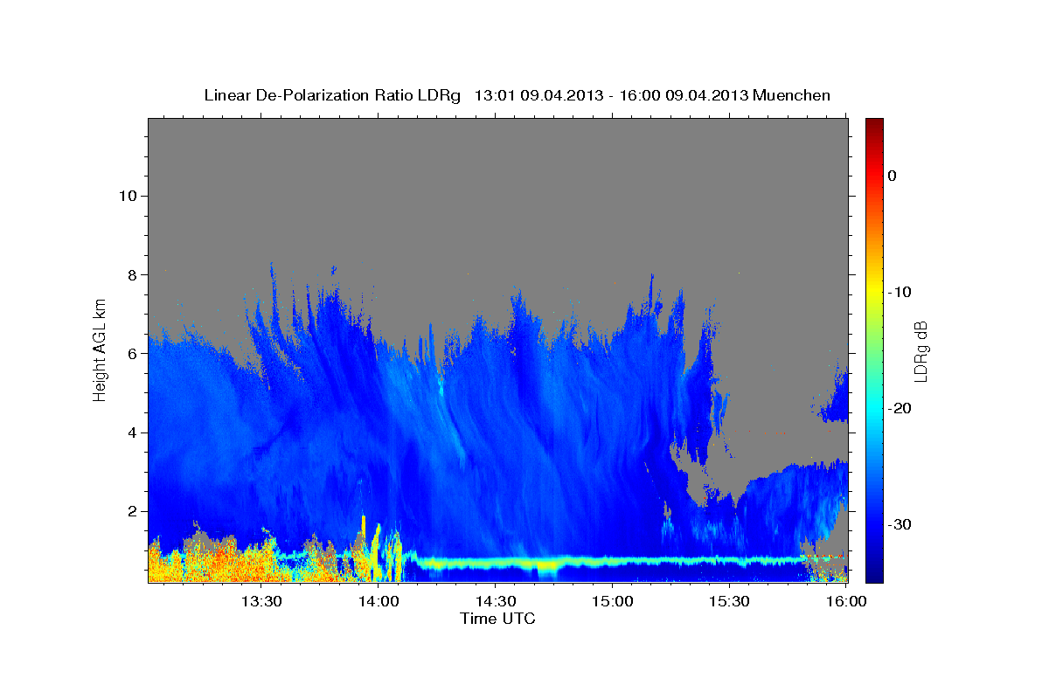Screen dimensions: 1049x699
Task: Click the "Height AGL km" axis label
Action: click(x=101, y=349)
